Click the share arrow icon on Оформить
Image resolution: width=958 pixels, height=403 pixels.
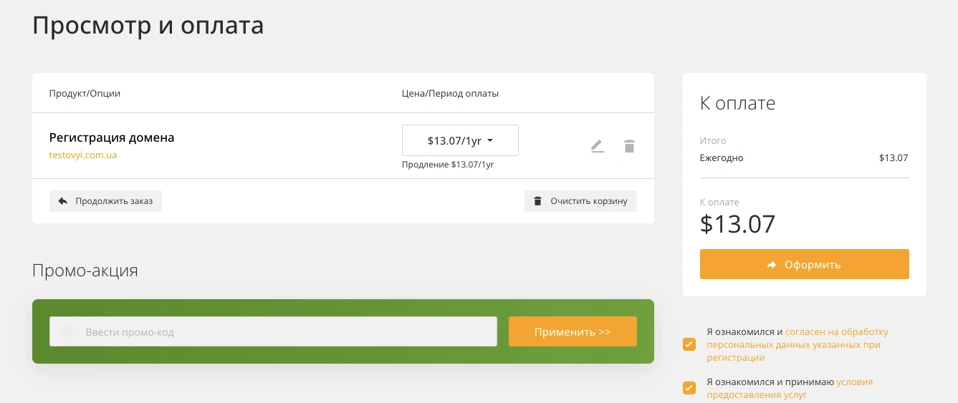pos(772,265)
